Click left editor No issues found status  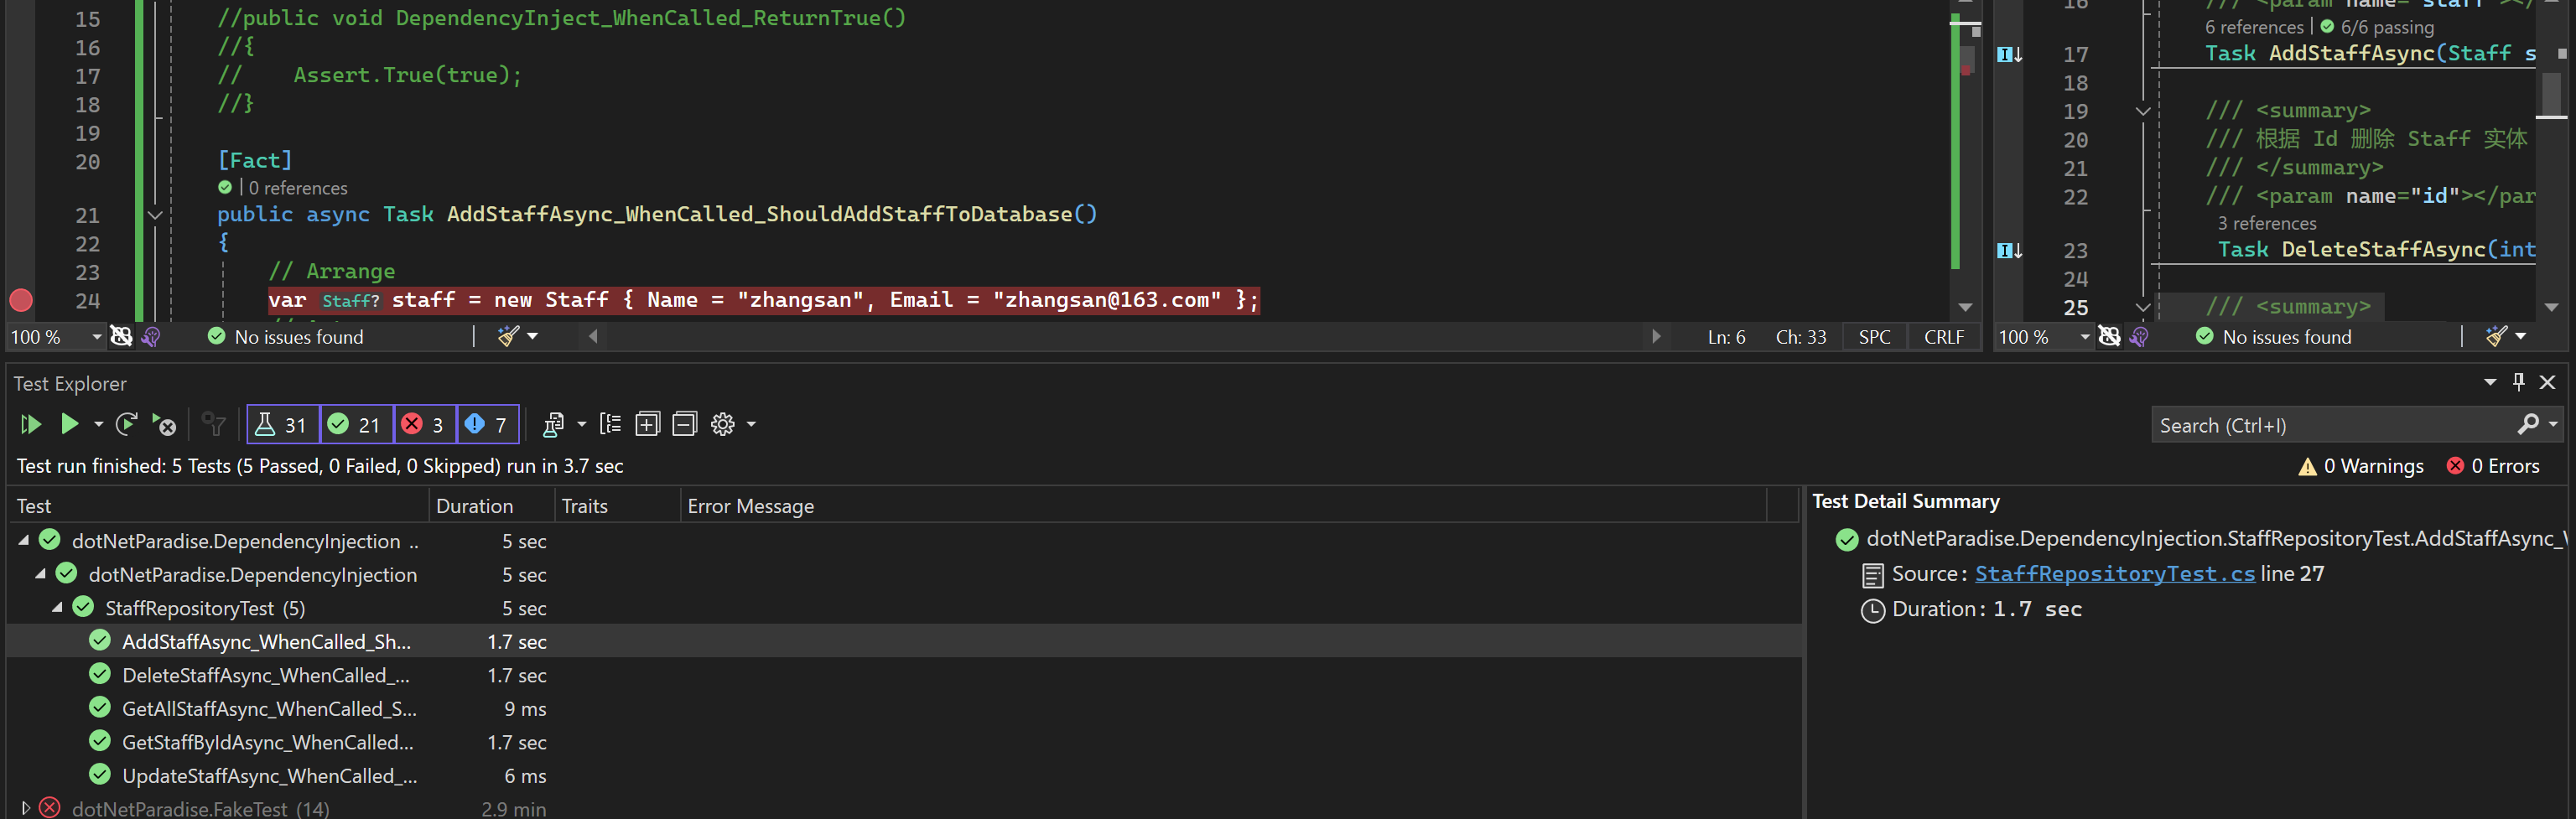[286, 337]
